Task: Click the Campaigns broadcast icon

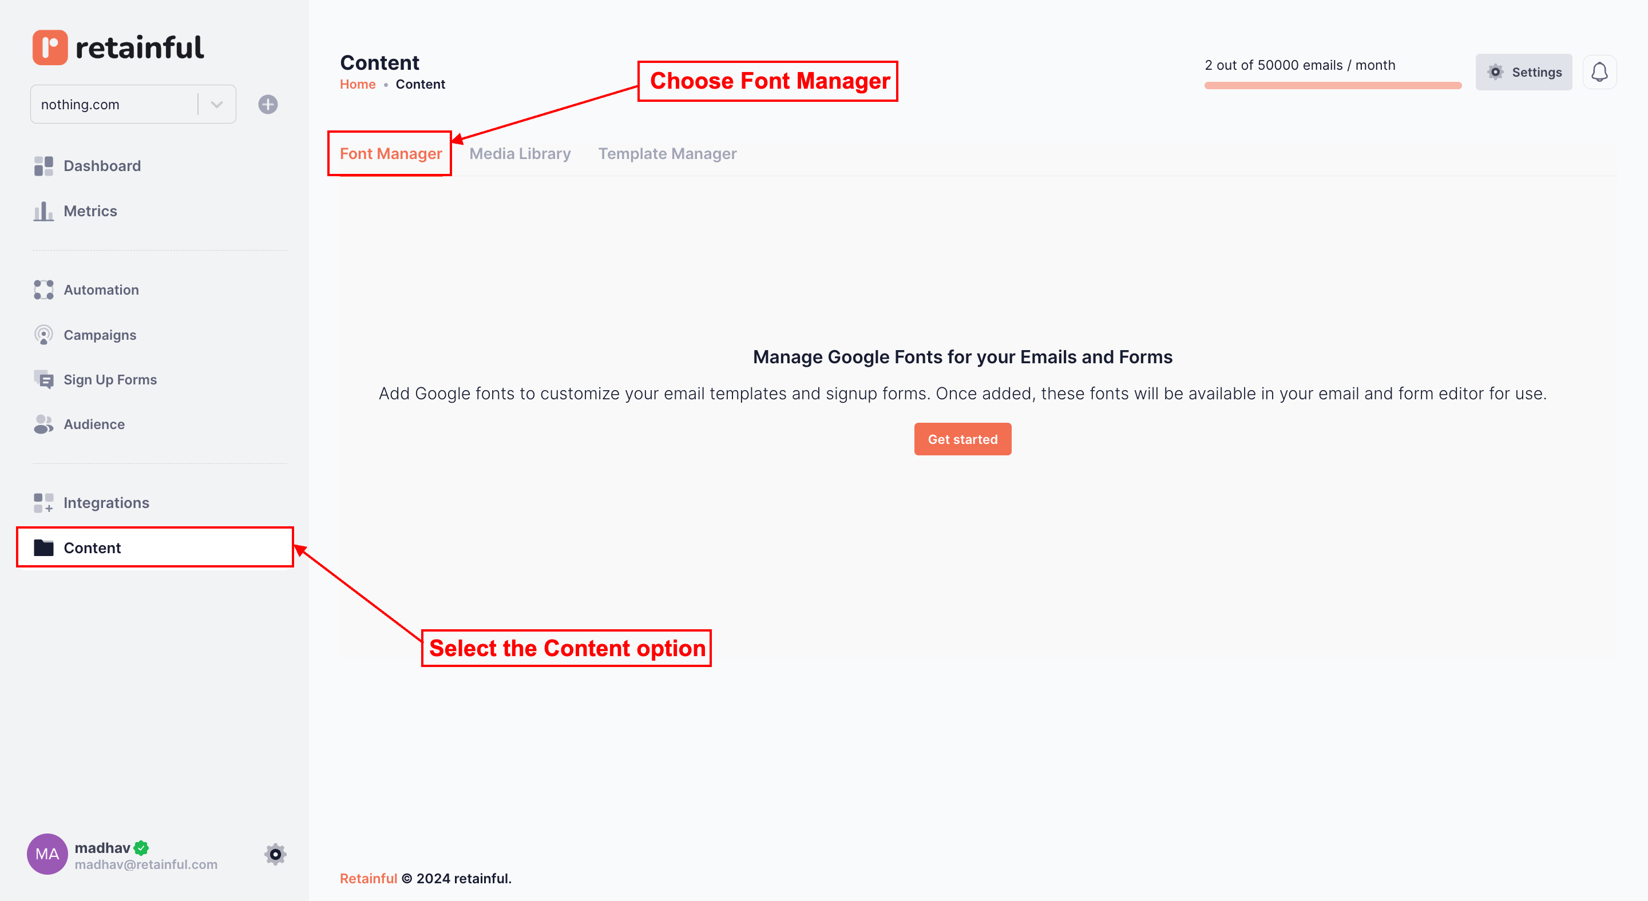Action: [43, 335]
